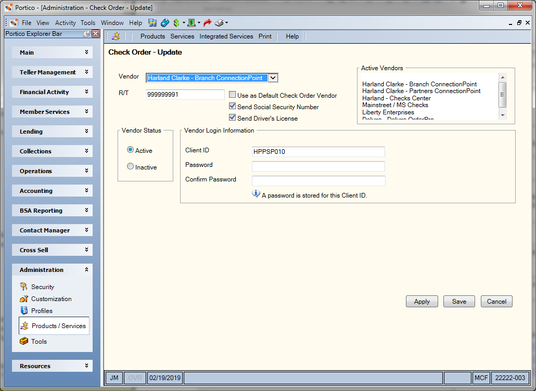Click the Active Vendors list scrollbar up arrow
536x391 pixels.
[503, 77]
